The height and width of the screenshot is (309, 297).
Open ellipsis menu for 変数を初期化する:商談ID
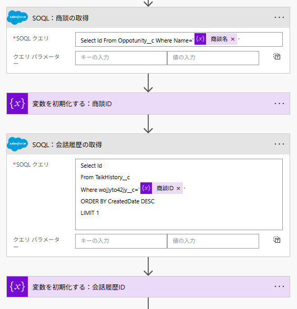279,104
